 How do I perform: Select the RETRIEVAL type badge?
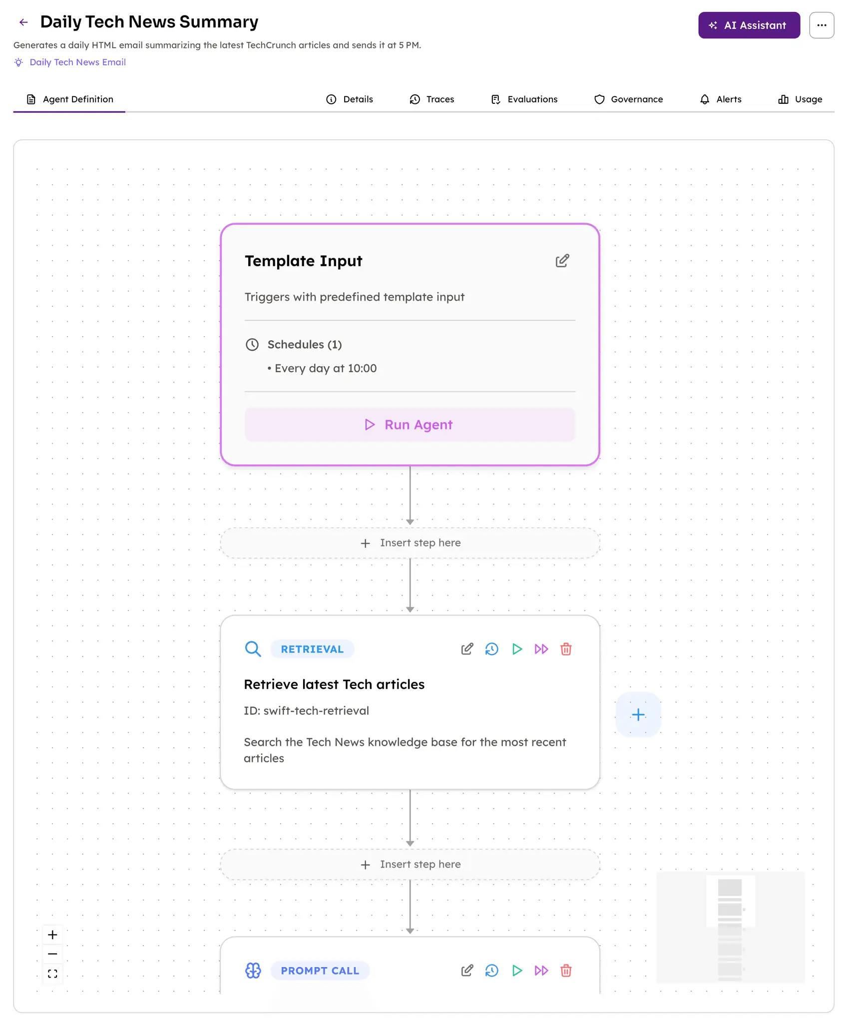pos(312,649)
